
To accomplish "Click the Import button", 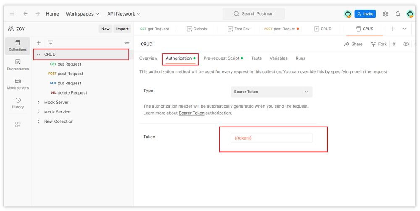I will coord(122,29).
